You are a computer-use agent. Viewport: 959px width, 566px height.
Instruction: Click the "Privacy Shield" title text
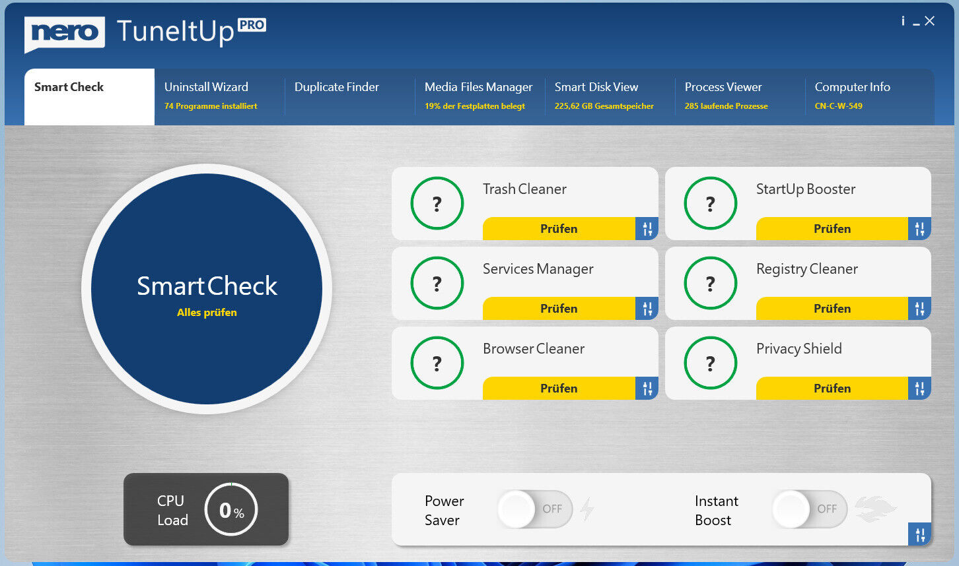pyautogui.click(x=799, y=349)
